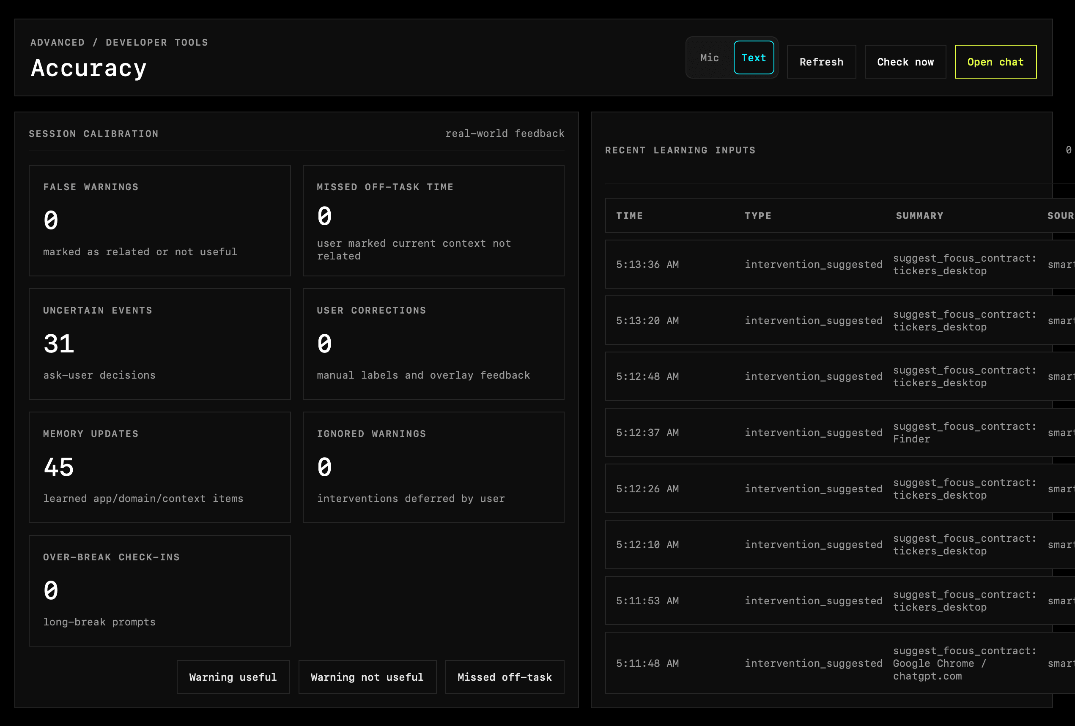Click the Session Calibration heading
The height and width of the screenshot is (726, 1075).
click(94, 134)
